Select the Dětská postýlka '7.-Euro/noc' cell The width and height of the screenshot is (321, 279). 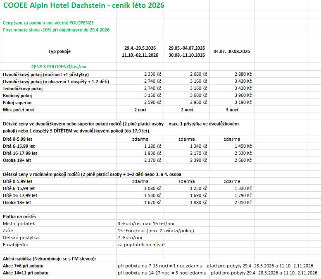[x=130, y=238]
